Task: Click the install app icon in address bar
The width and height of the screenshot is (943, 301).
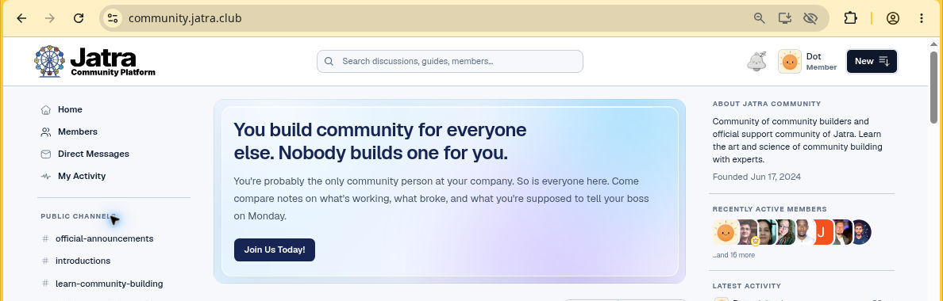Action: [785, 18]
